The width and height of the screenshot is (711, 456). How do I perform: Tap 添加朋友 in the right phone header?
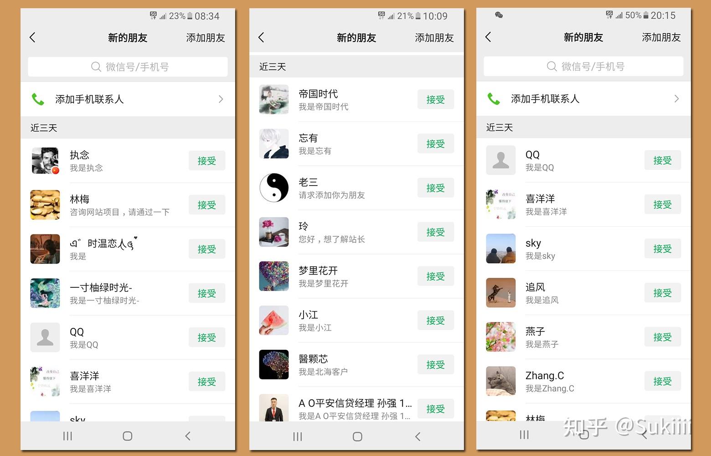pos(661,37)
